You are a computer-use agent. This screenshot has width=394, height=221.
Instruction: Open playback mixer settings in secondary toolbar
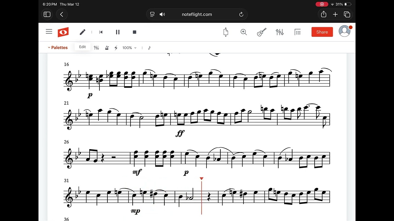coord(96,48)
